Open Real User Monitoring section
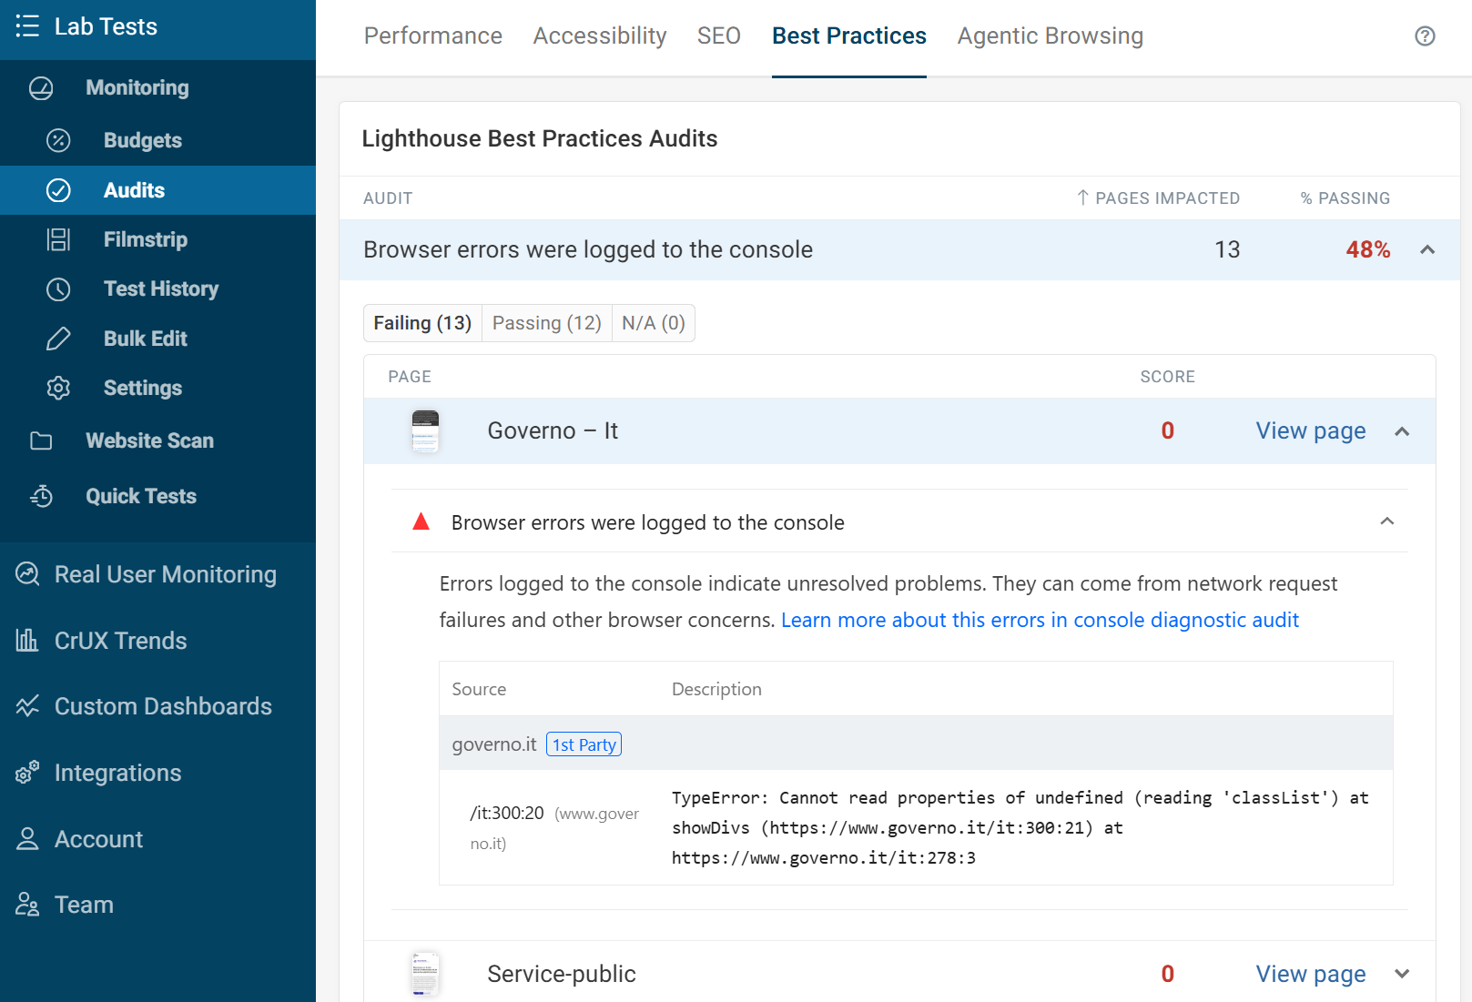Viewport: 1472px width, 1002px height. click(166, 574)
